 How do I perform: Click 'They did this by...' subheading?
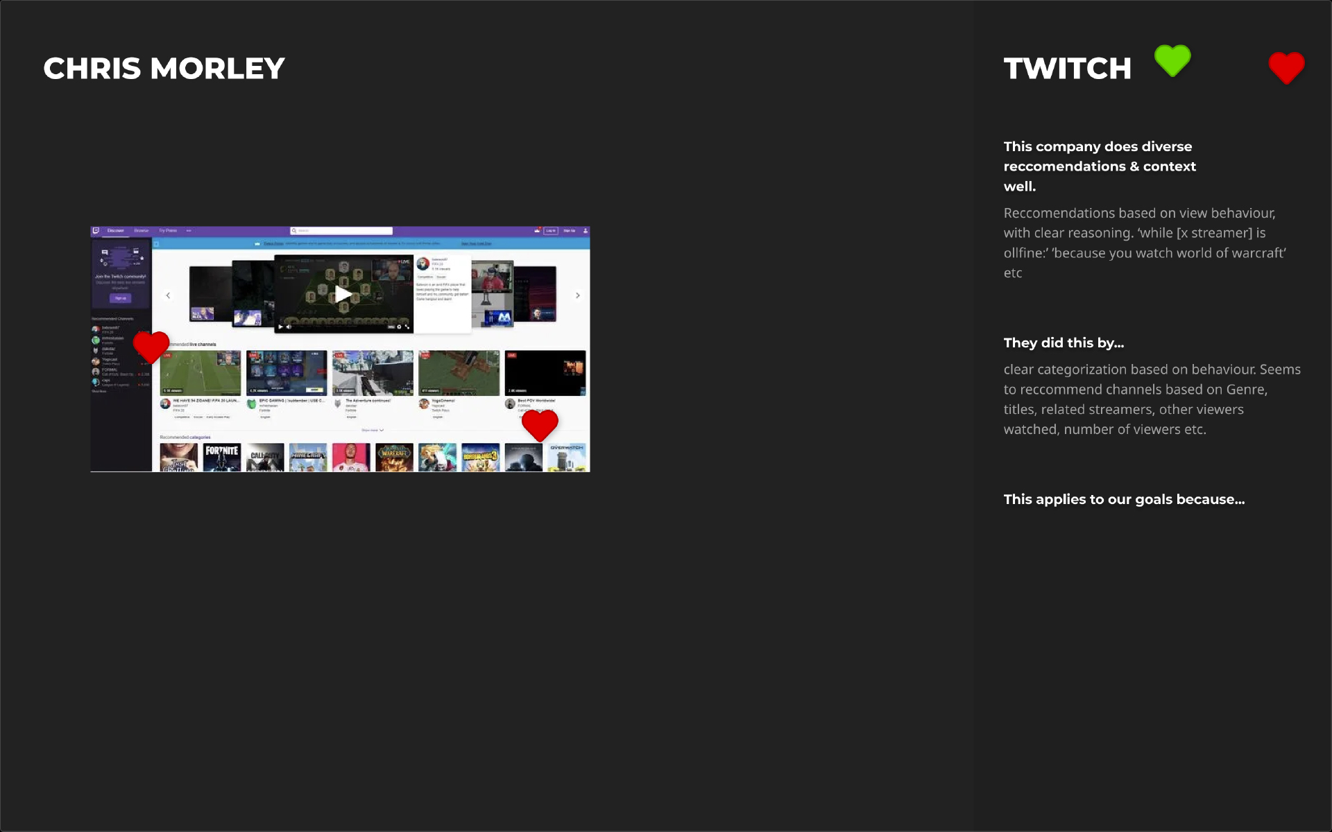(1064, 343)
